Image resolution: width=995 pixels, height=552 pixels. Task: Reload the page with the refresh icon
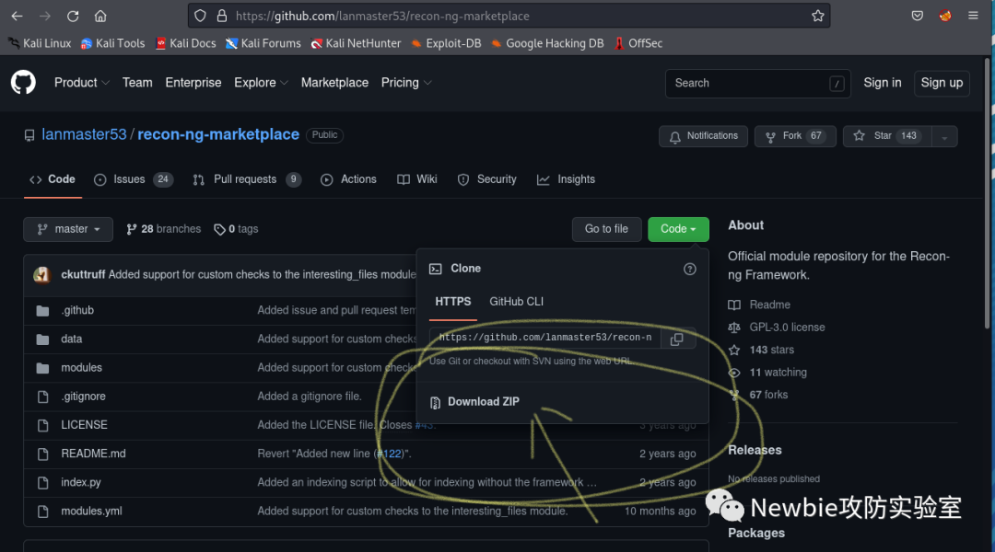pyautogui.click(x=73, y=16)
